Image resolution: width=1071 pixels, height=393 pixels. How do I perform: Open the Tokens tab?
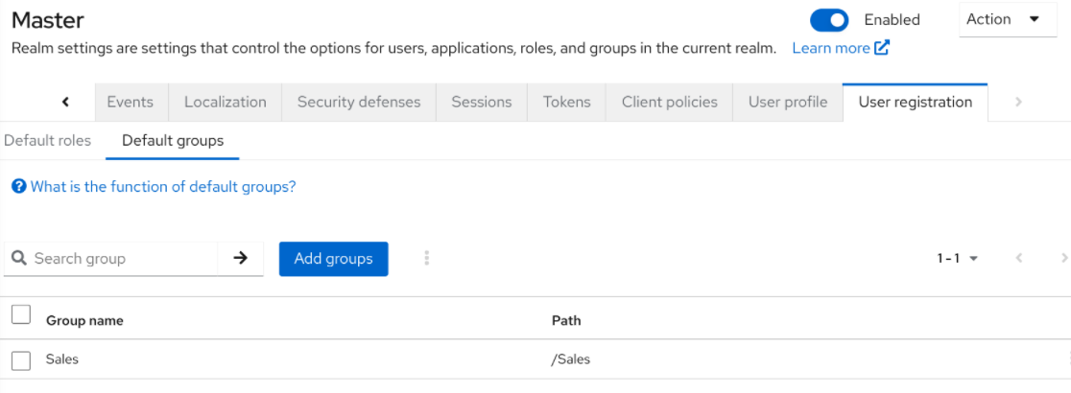pyautogui.click(x=566, y=103)
